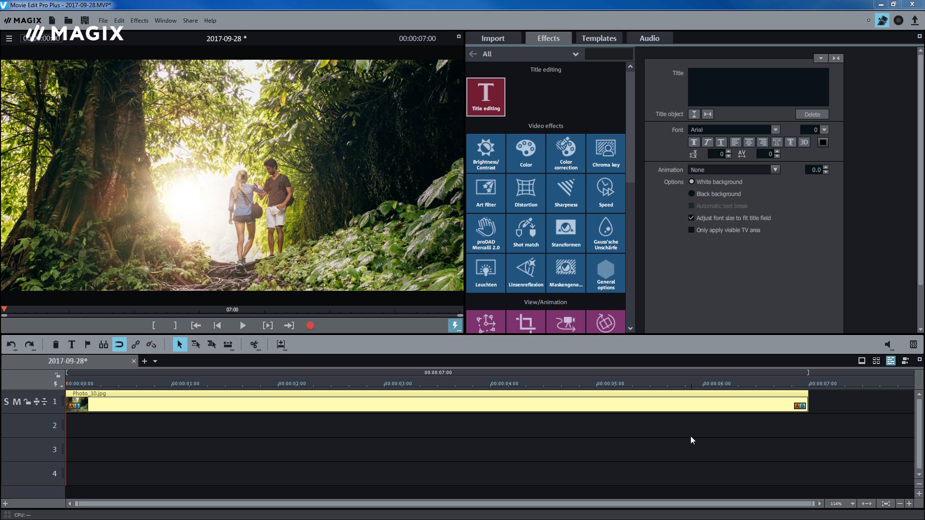
Task: Open the Effects tab in panel
Action: pos(548,38)
